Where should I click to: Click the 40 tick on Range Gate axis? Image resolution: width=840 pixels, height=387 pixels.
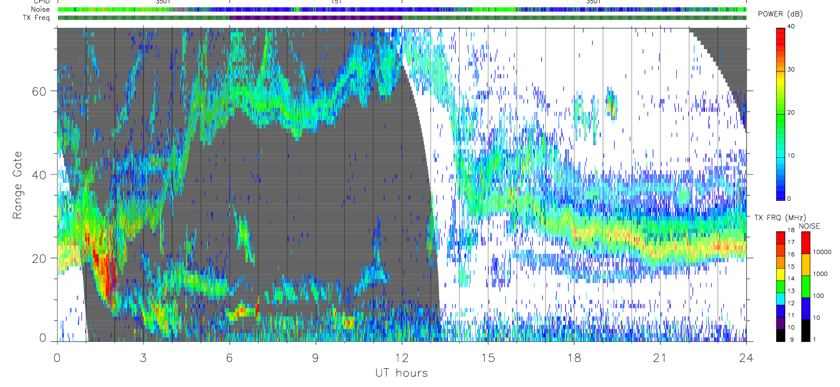(x=39, y=175)
